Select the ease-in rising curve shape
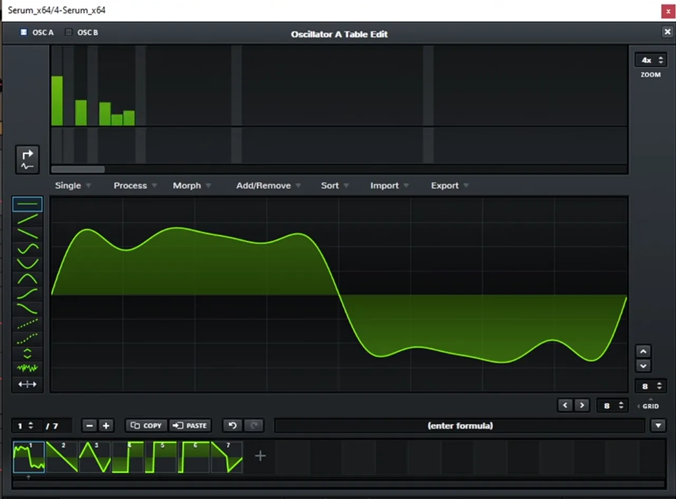 27,294
